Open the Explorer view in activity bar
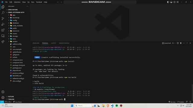193x108 pixels. [3, 7]
